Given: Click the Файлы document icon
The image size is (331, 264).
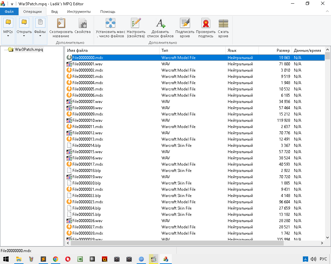Looking at the screenshot, I should (x=40, y=22).
